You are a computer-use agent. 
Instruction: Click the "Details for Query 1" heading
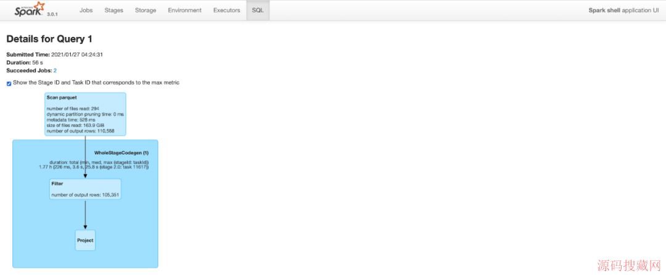(49, 39)
